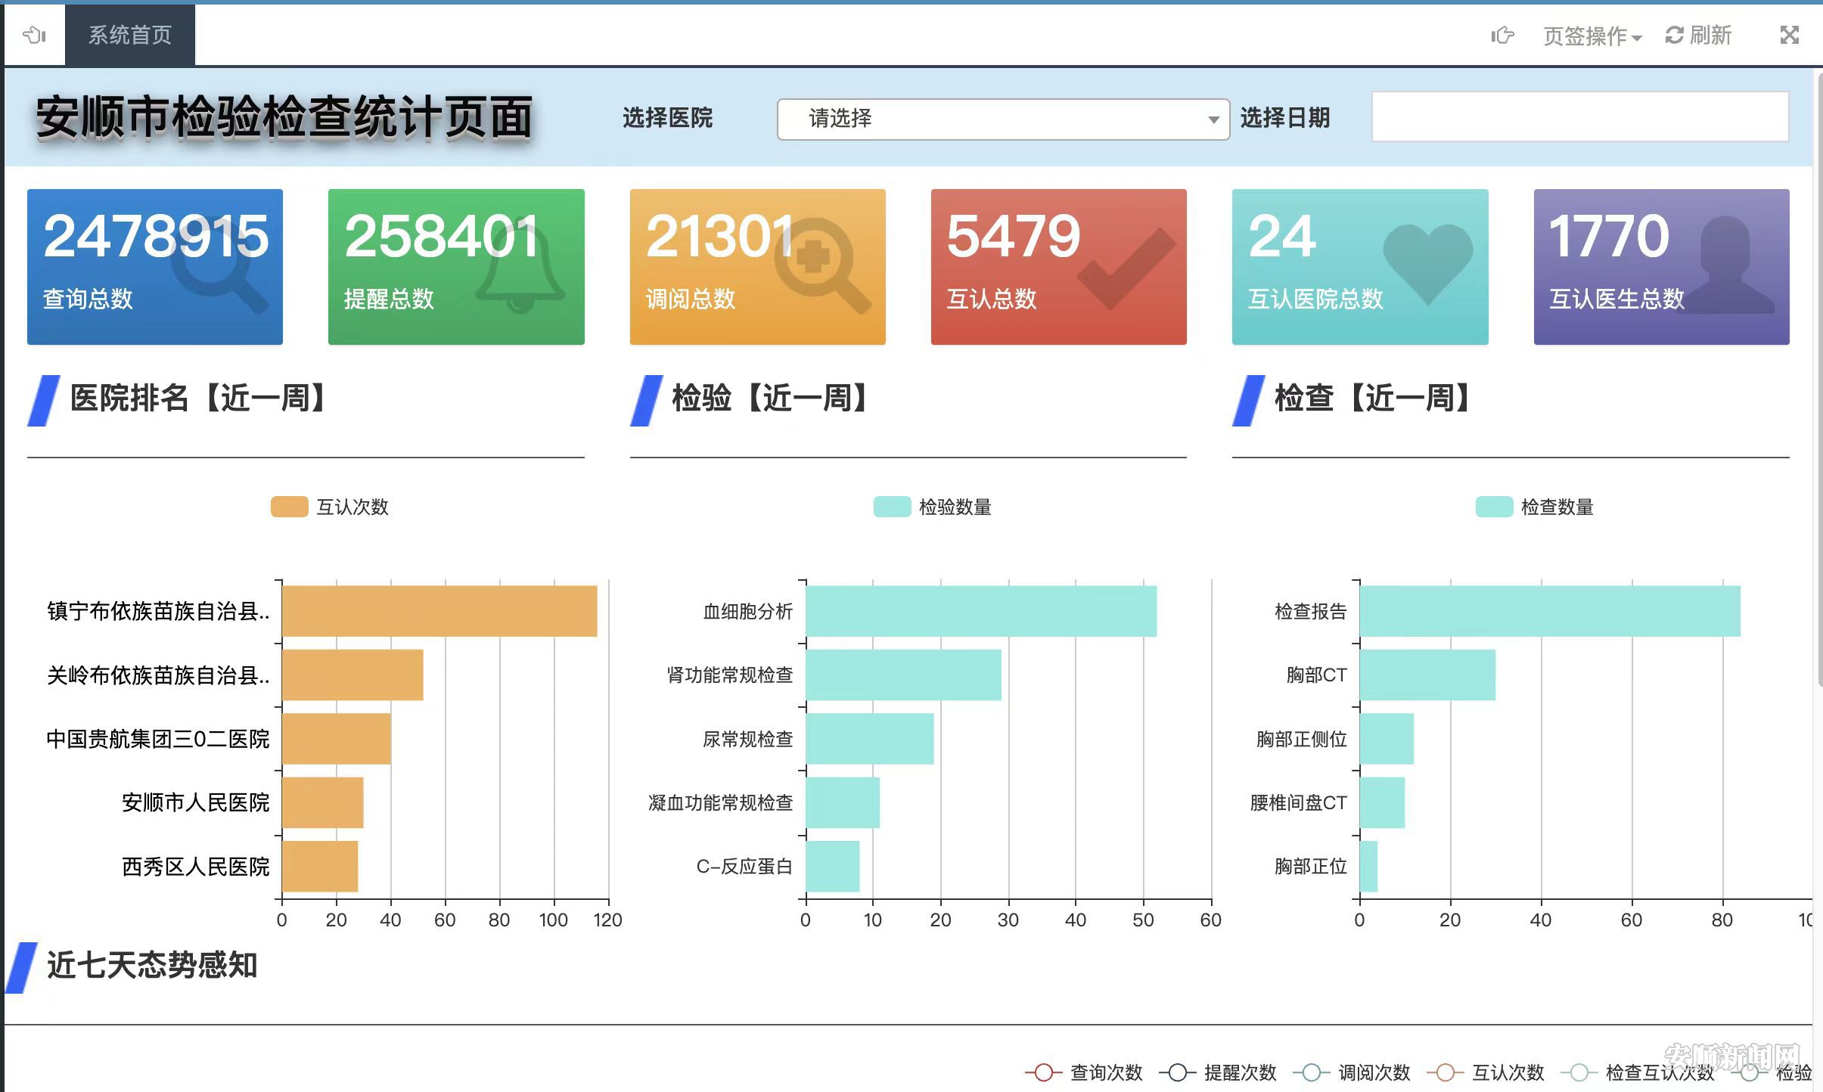Viewport: 1823px width, 1092px height.
Task: Click the 刷新 refresh button
Action: click(x=1699, y=35)
